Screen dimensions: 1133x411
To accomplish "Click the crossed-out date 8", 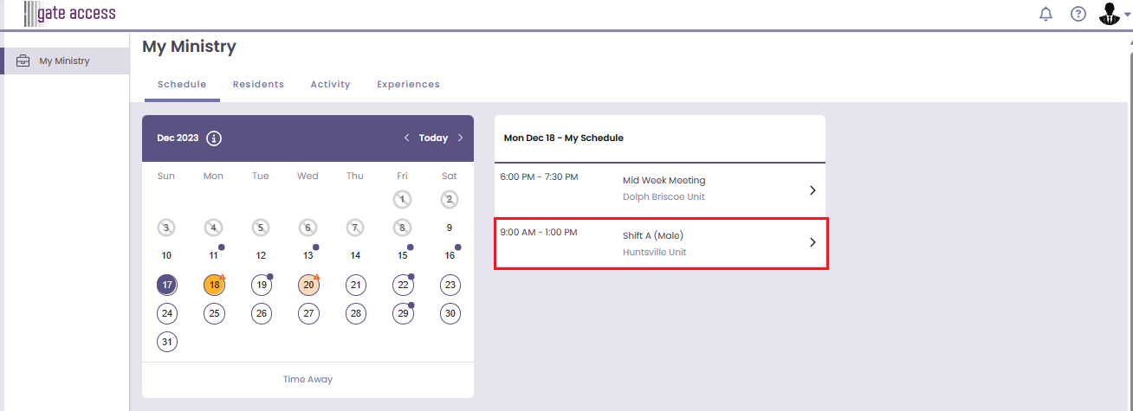I will click(402, 228).
